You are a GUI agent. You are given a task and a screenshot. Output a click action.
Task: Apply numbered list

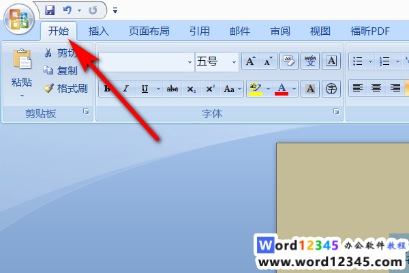tap(384, 61)
